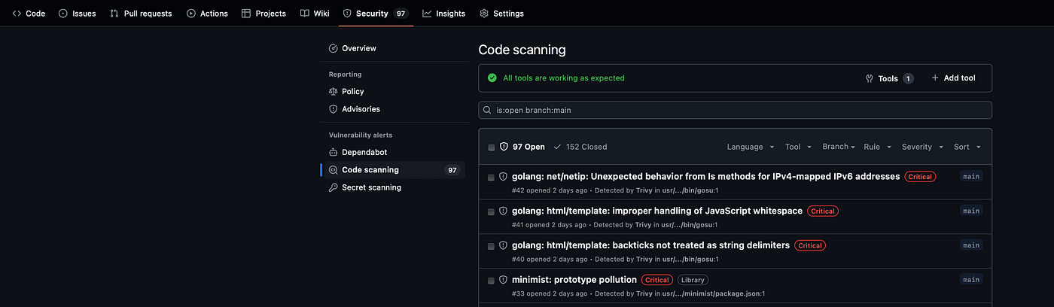This screenshot has width=1054, height=307.
Task: Click the Overview shield-check icon
Action: (334, 48)
